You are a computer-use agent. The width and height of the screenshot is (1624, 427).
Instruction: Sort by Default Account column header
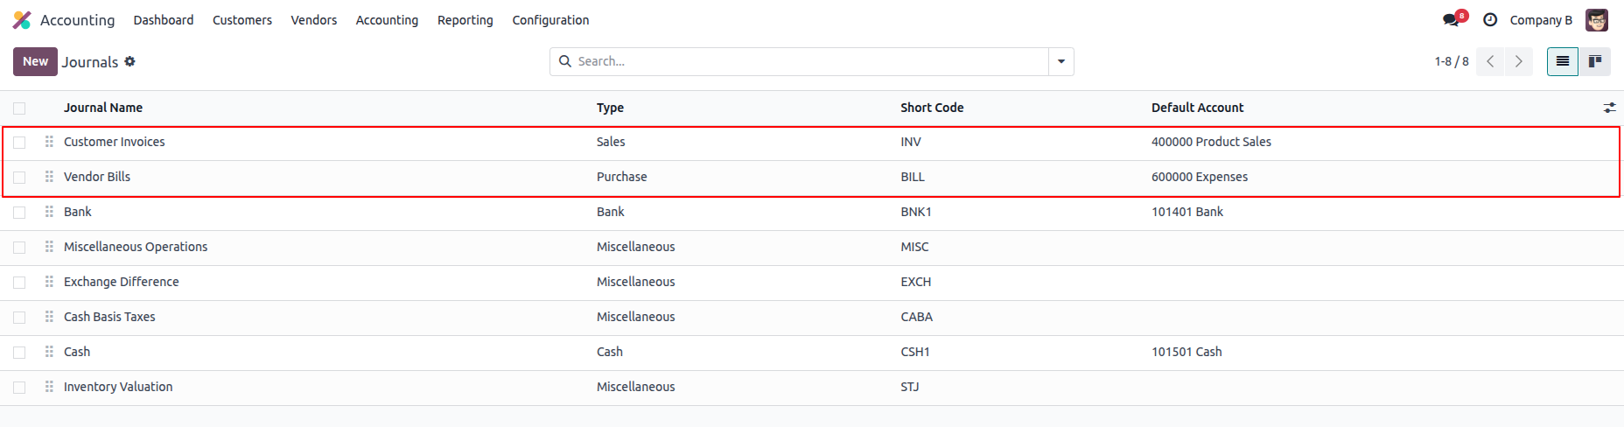pyautogui.click(x=1197, y=108)
